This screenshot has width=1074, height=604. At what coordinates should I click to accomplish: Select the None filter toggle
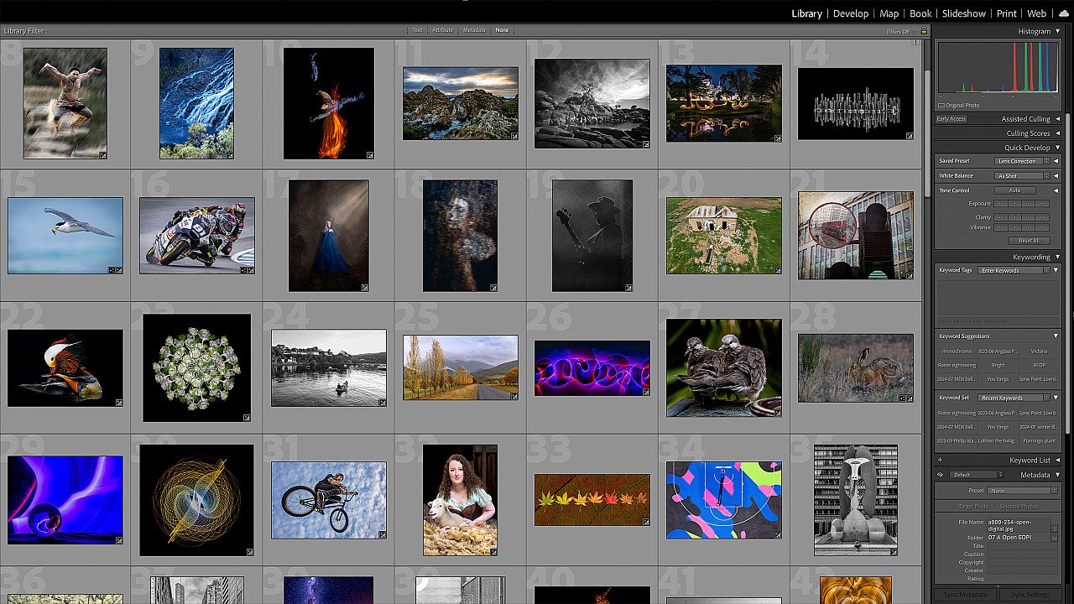[x=503, y=30]
